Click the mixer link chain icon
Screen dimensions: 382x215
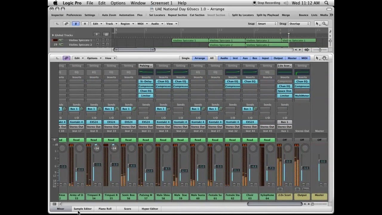tap(66, 58)
